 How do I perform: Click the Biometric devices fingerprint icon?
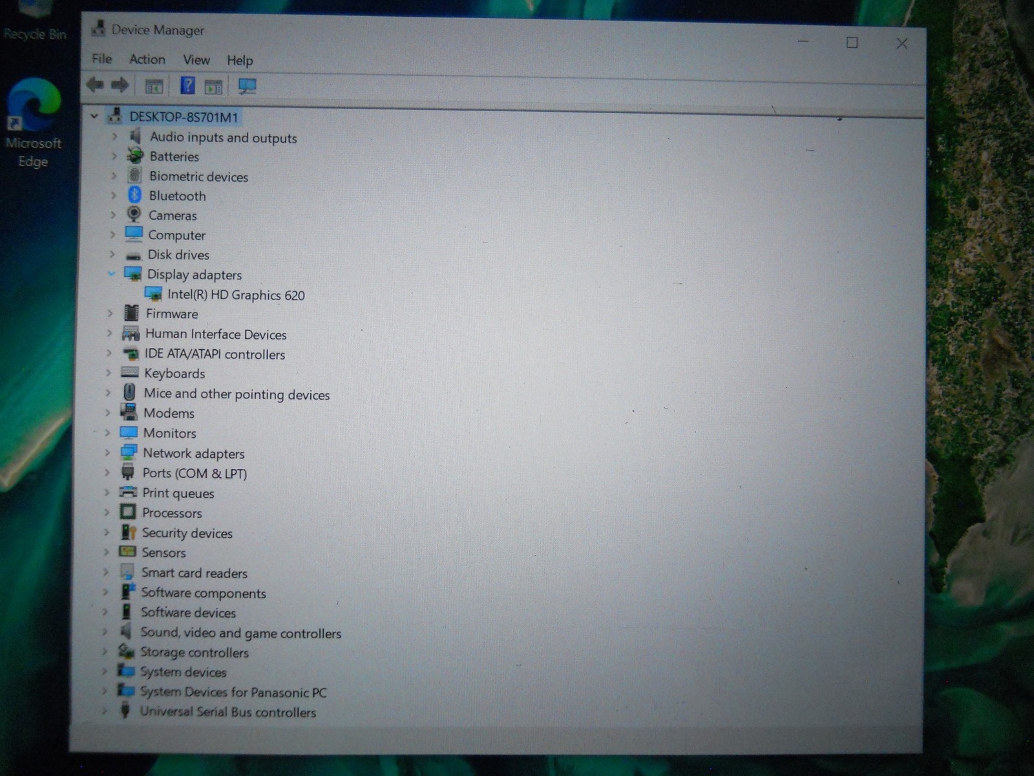click(x=134, y=175)
